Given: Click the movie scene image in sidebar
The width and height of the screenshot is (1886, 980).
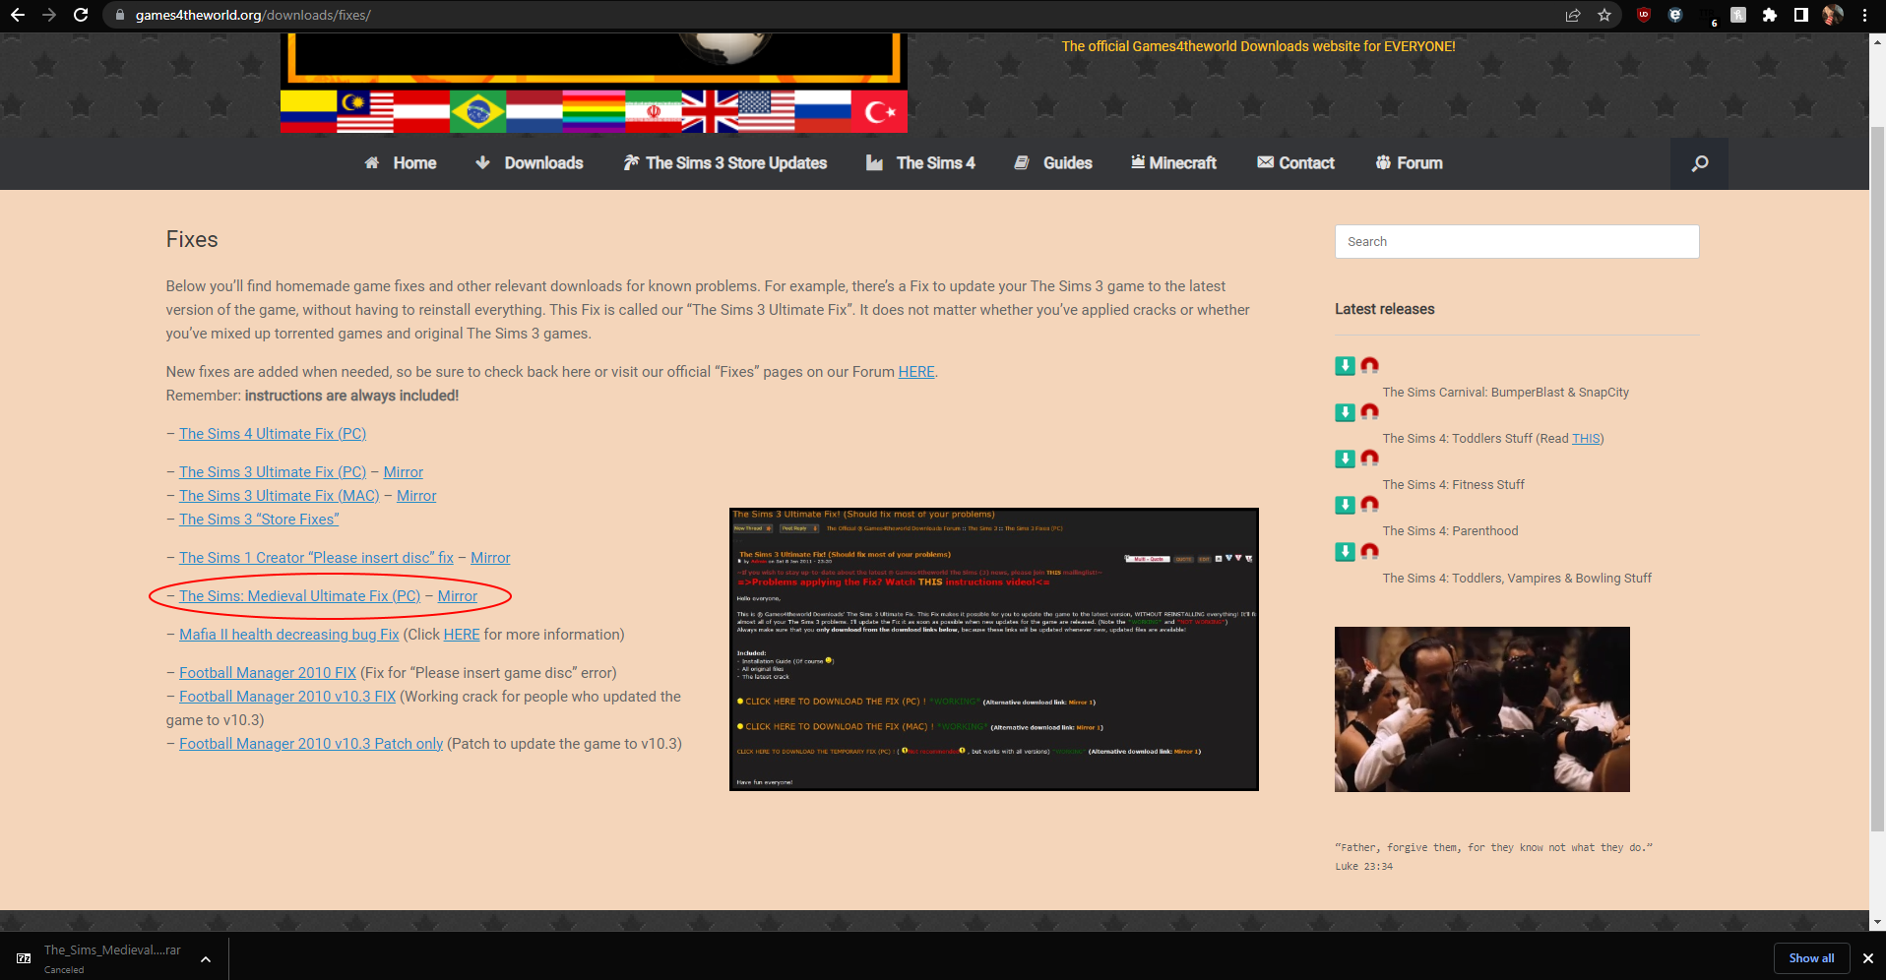Looking at the screenshot, I should pos(1482,709).
